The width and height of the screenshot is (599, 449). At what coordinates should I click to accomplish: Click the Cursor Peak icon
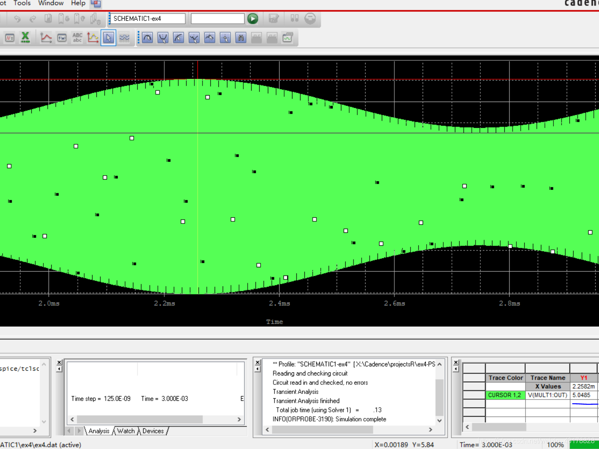coord(147,38)
